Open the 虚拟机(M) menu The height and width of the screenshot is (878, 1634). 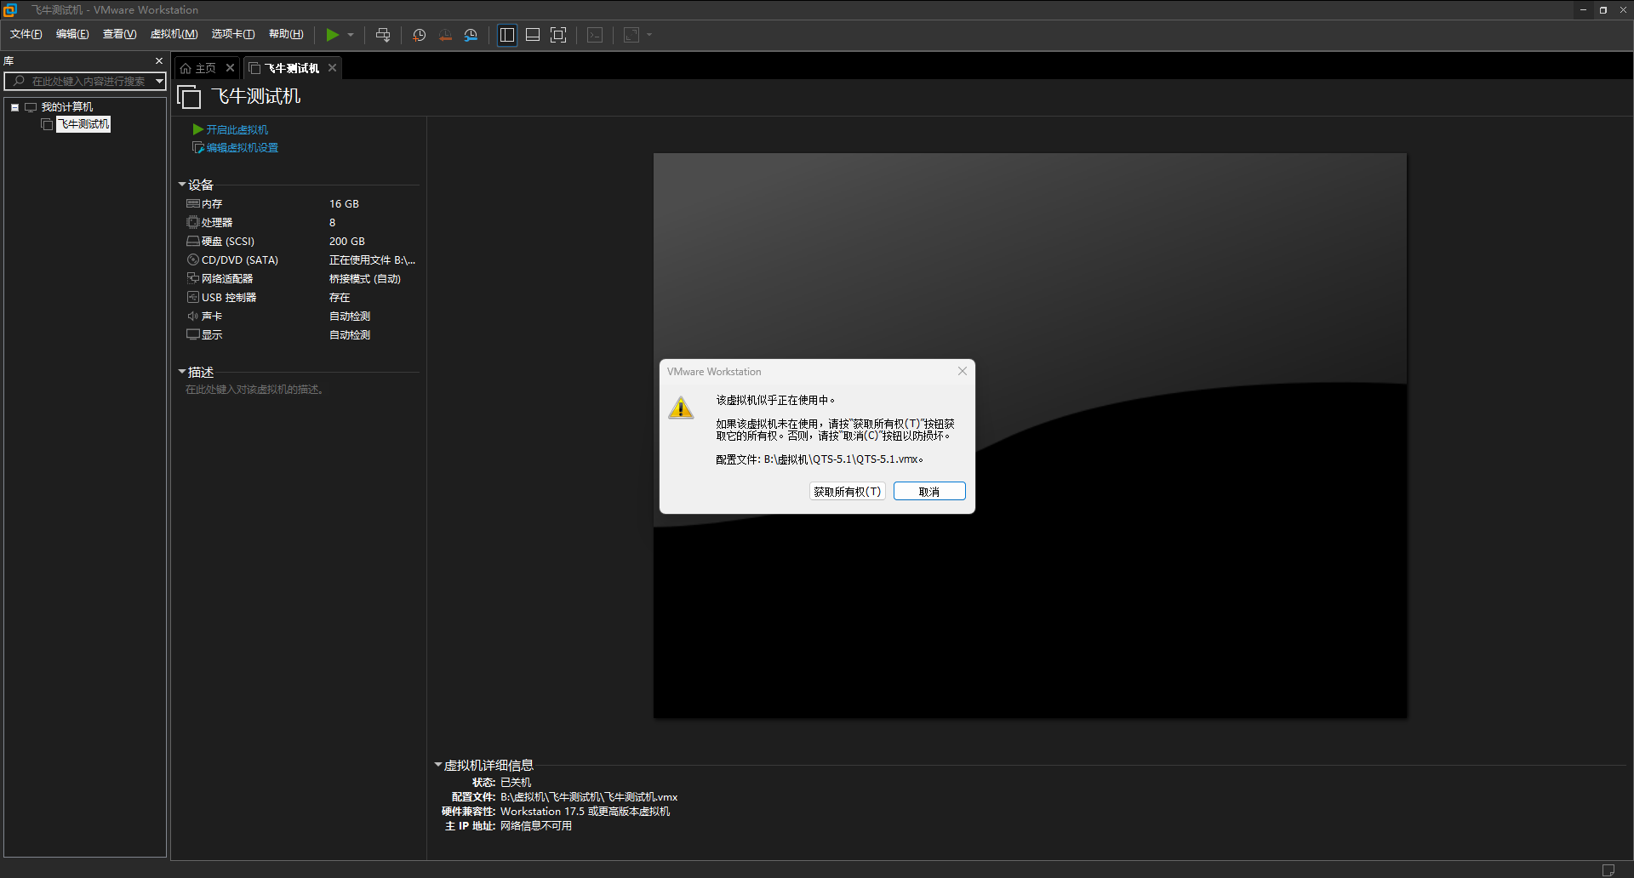click(x=174, y=34)
